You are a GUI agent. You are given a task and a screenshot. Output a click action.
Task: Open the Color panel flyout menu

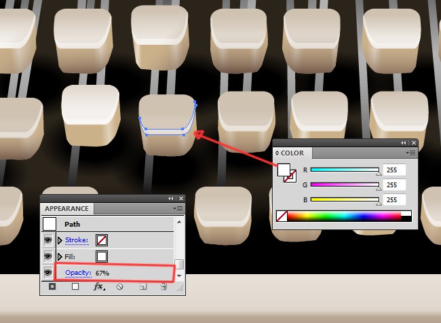(x=410, y=153)
